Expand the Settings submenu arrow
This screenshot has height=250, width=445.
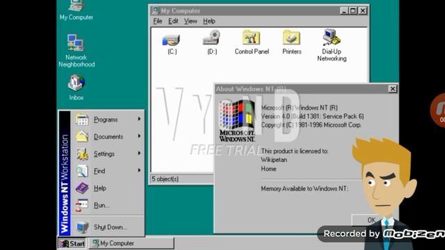[139, 153]
